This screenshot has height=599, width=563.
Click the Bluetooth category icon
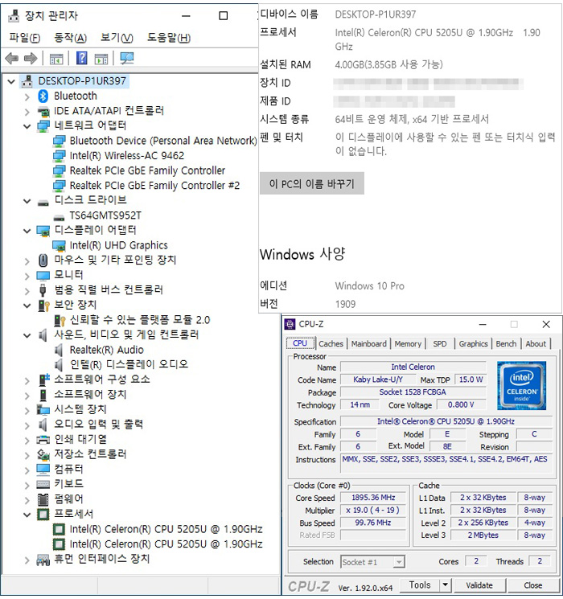43,96
